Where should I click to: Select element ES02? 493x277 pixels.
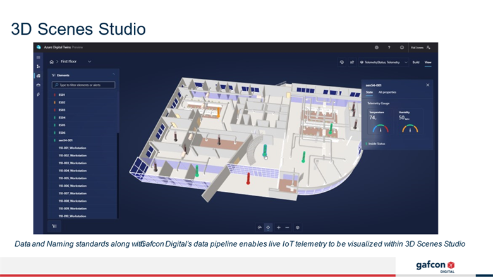click(x=83, y=102)
